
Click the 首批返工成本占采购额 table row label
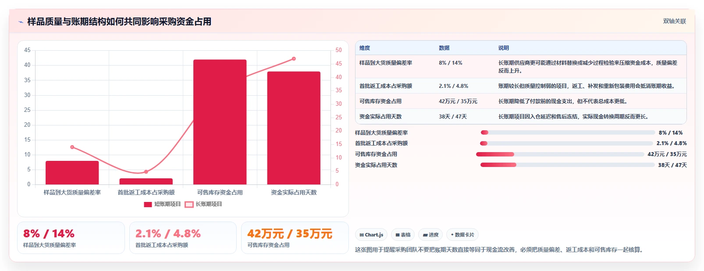tap(386, 86)
